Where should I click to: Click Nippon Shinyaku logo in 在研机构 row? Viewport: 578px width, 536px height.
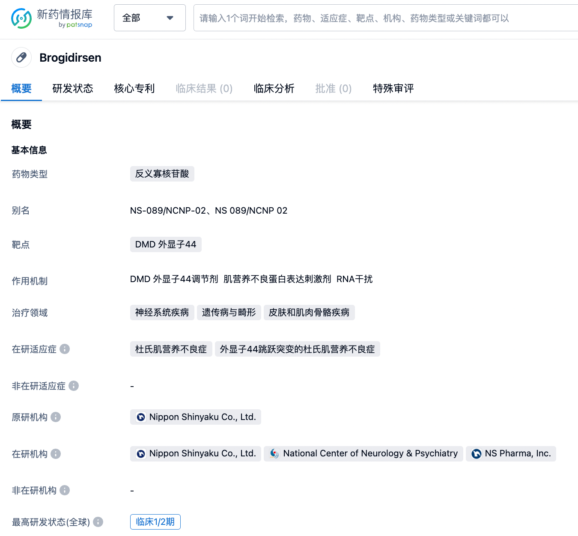coord(141,454)
